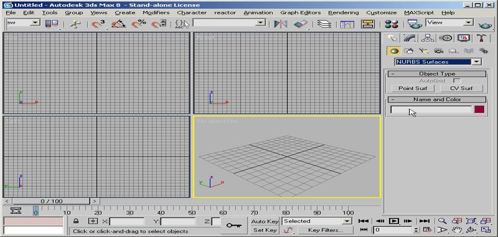Toggle the 3D Snaps magnet button

(x=98, y=24)
